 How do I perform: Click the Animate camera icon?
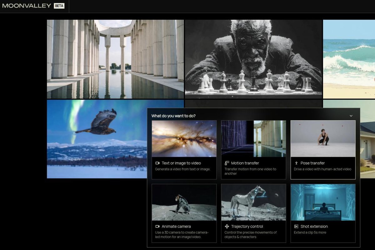click(x=157, y=227)
